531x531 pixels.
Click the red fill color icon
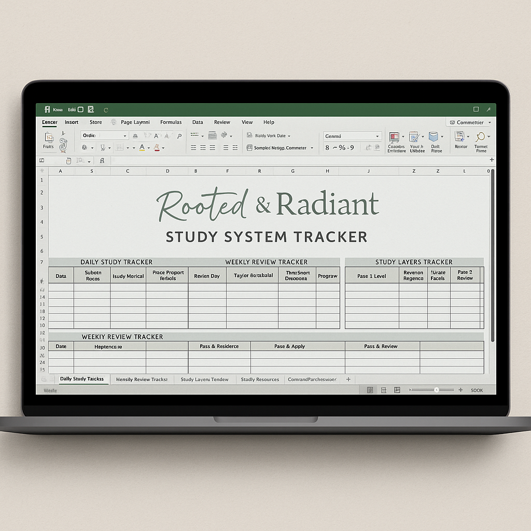click(x=156, y=148)
